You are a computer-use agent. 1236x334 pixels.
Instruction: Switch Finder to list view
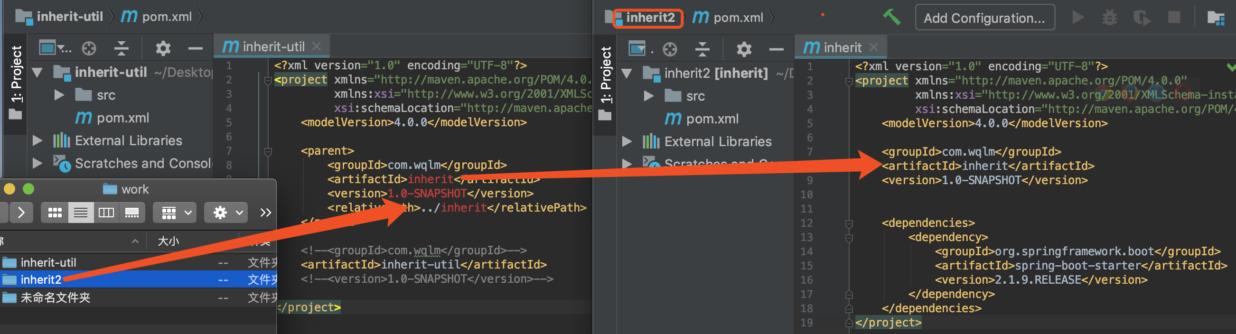(81, 213)
